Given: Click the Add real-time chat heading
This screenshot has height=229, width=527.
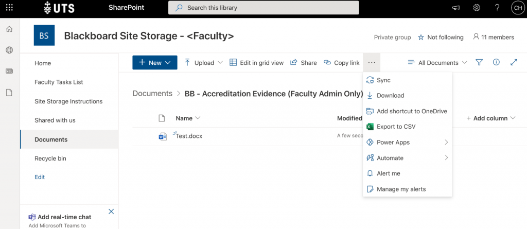Looking at the screenshot, I should tap(64, 217).
